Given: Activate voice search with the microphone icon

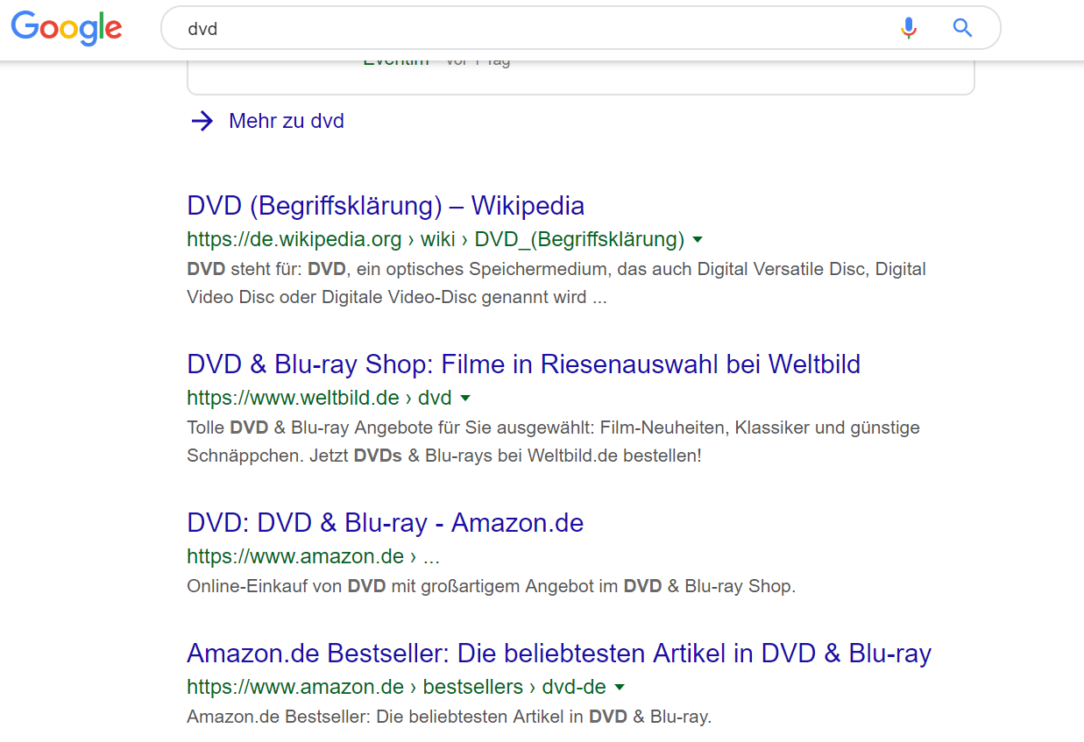Looking at the screenshot, I should pos(909,27).
